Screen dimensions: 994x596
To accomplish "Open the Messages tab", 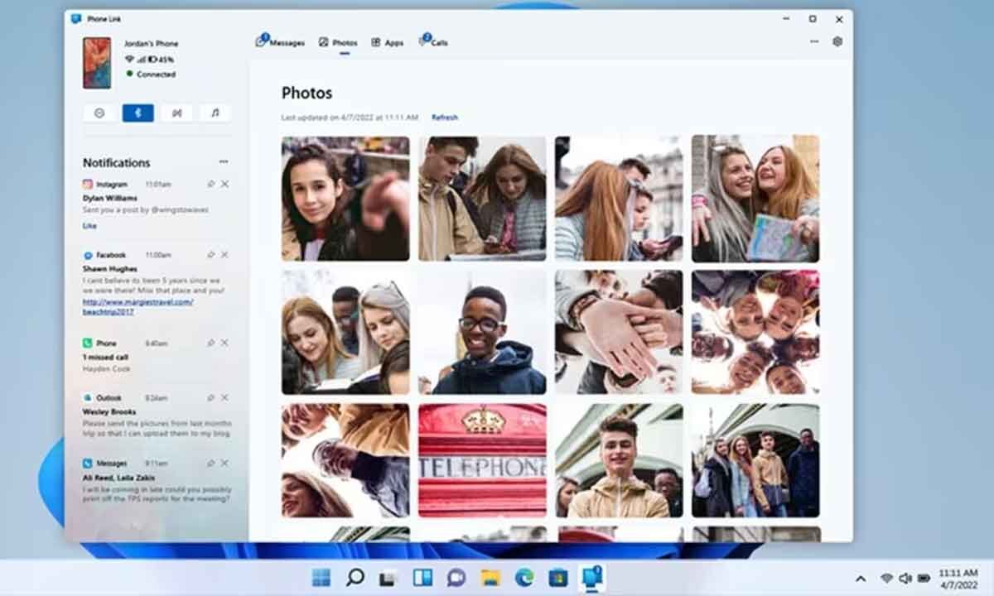I will (280, 42).
